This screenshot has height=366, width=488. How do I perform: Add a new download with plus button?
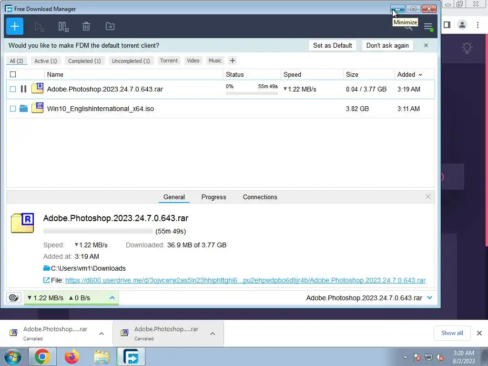coord(15,27)
